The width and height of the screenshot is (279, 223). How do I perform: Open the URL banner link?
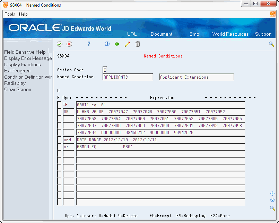coord(132,34)
